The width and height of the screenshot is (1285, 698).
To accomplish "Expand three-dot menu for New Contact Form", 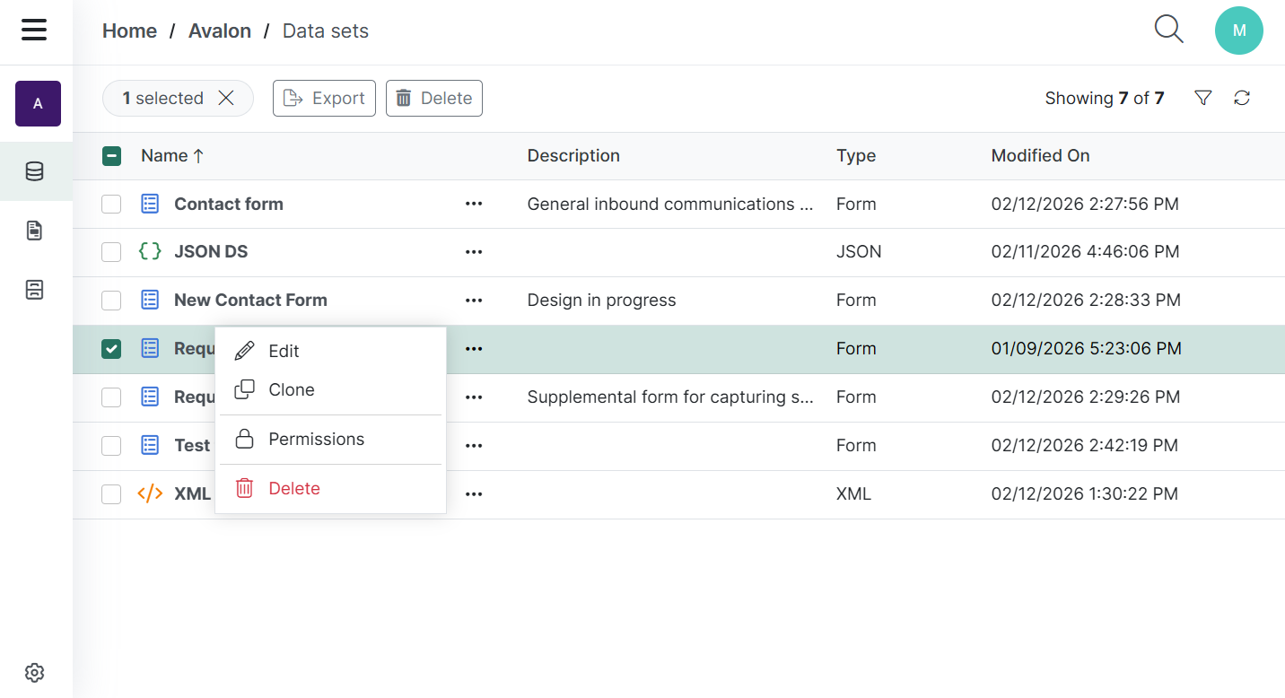I will coord(474,301).
